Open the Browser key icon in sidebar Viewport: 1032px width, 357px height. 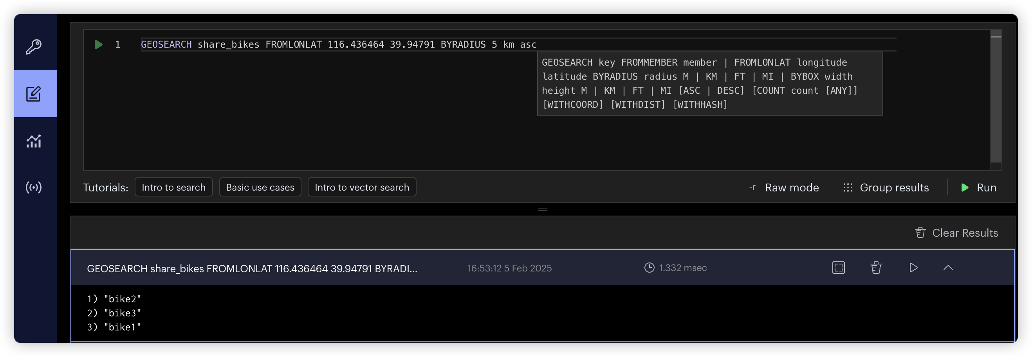(34, 47)
